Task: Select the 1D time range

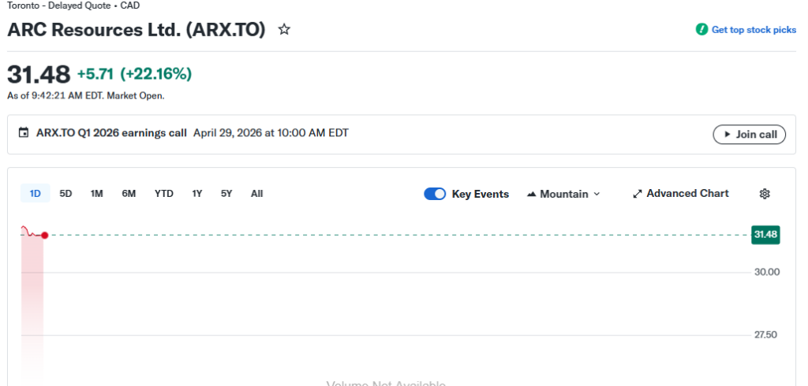Action: [x=35, y=194]
